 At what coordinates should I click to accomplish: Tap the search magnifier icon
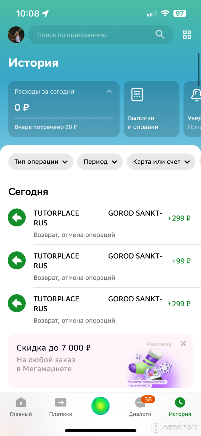coord(160,34)
